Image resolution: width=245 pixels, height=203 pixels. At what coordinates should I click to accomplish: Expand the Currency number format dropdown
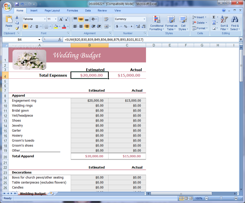pos(144,19)
